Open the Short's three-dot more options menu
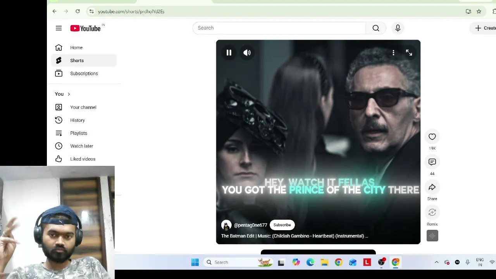The width and height of the screenshot is (496, 279). tap(393, 53)
